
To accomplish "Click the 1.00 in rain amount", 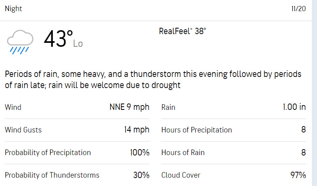I will click(294, 107).
